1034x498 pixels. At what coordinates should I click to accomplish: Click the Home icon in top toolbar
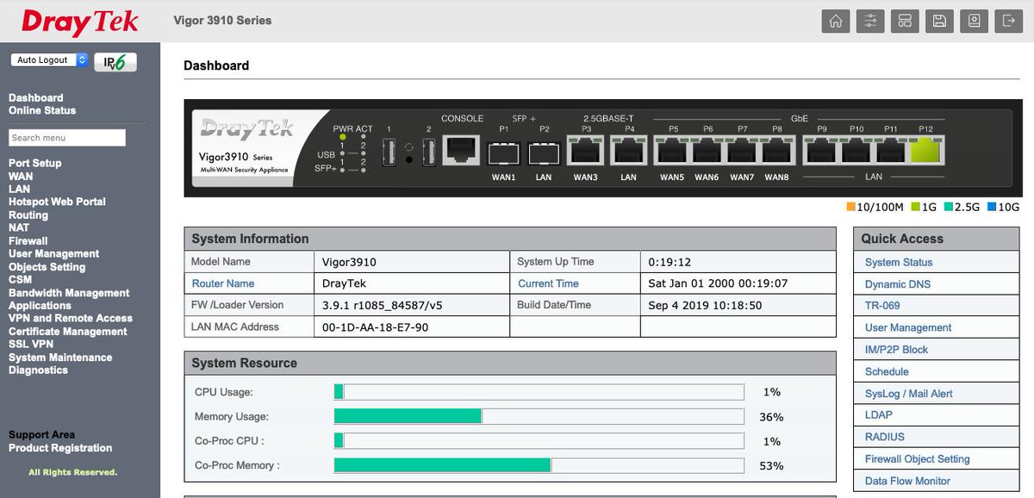pos(834,22)
